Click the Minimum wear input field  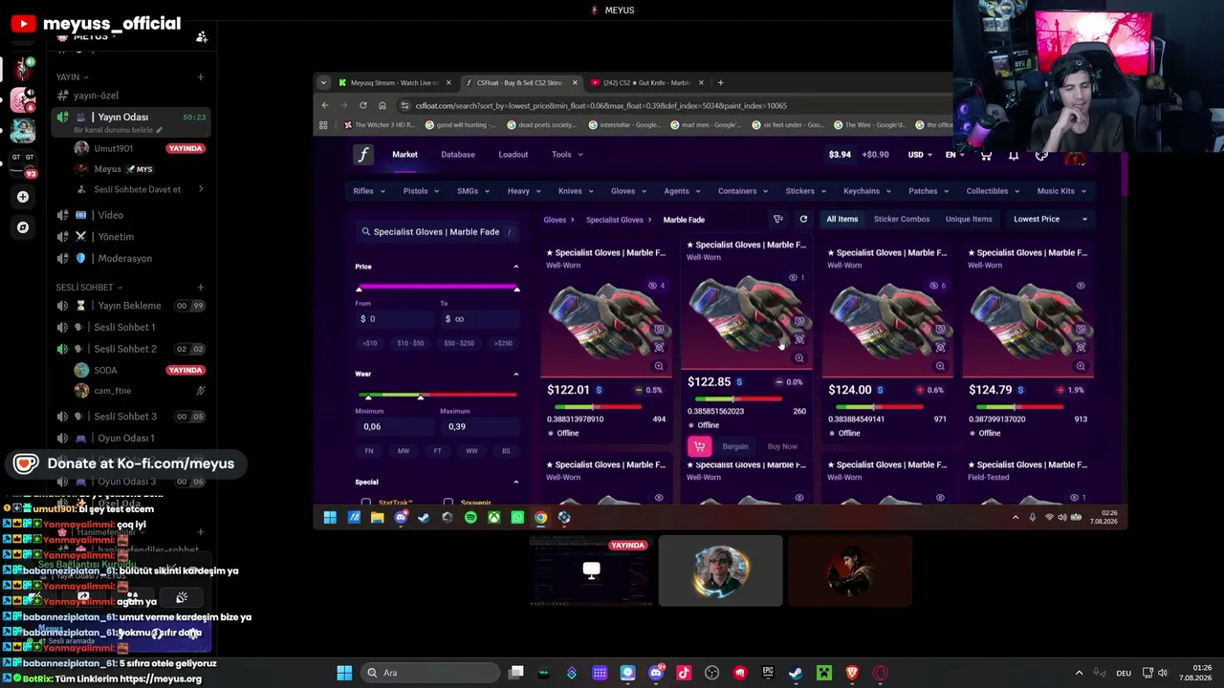395,426
